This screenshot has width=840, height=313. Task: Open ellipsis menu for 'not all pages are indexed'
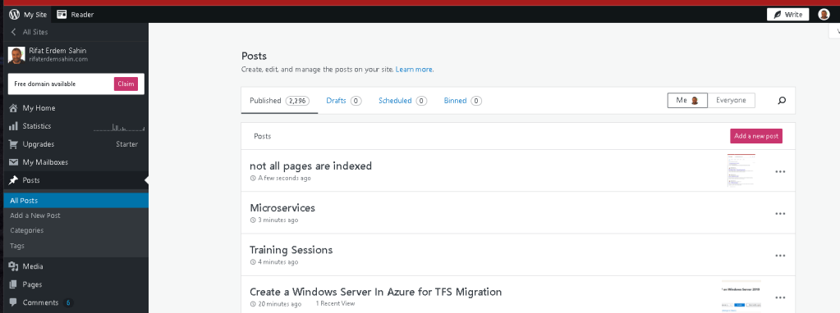tap(780, 171)
